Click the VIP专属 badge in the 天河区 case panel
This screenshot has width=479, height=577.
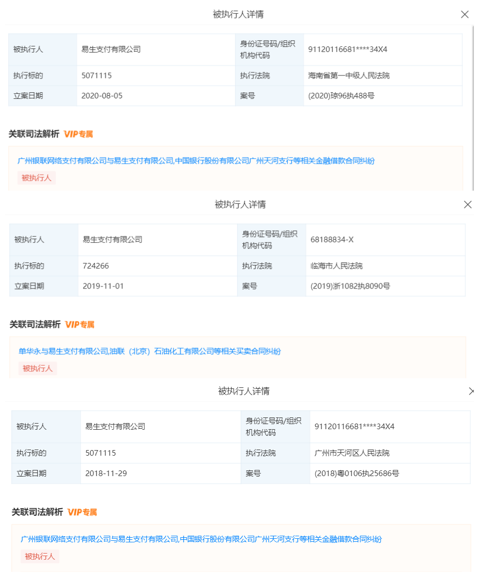(x=82, y=512)
